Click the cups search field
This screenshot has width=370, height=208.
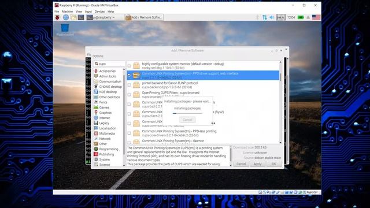pos(109,64)
